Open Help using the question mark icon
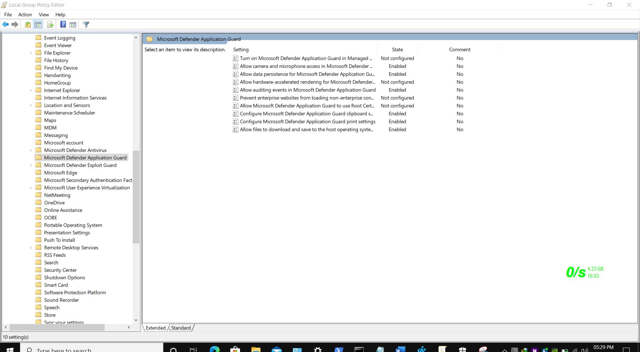The image size is (640, 352). click(63, 24)
